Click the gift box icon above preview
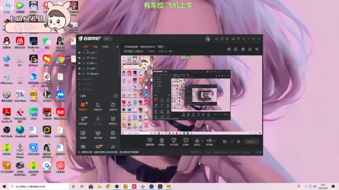The width and height of the screenshot is (339, 190). coord(229,49)
